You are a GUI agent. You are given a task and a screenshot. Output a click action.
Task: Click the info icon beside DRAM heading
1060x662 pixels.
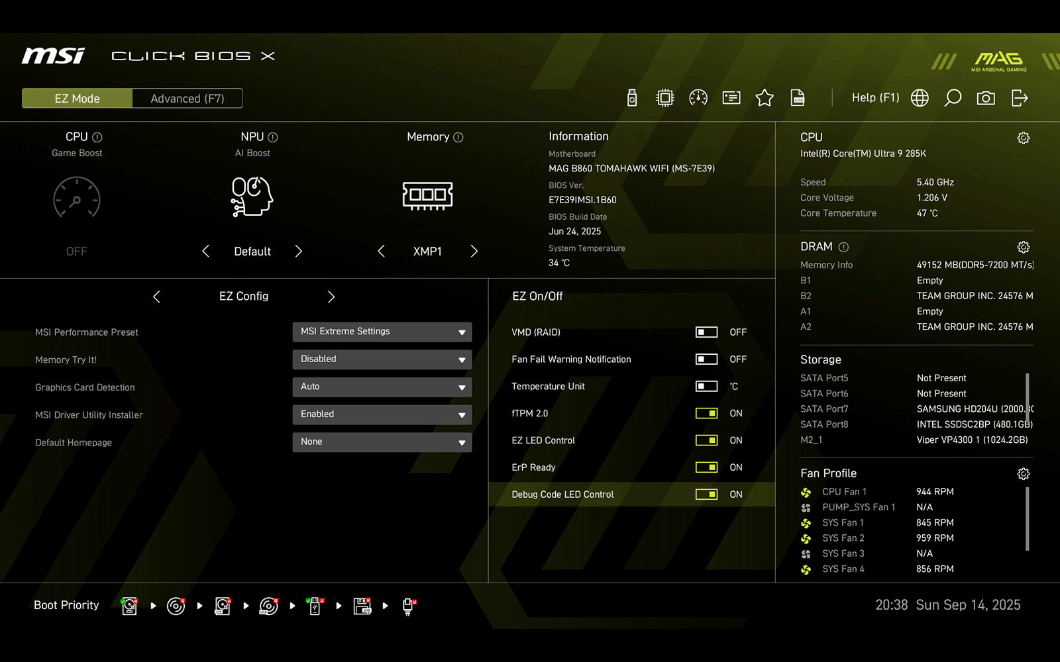click(x=843, y=247)
